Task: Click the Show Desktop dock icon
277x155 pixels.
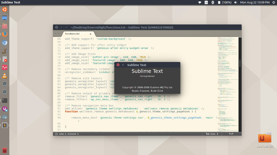Action: coord(5,18)
